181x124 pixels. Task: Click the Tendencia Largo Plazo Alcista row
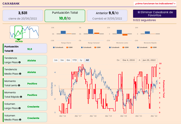[x=25, y=60]
